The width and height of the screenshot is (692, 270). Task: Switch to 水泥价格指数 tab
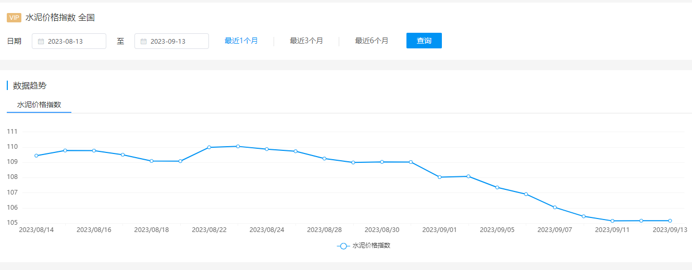39,105
